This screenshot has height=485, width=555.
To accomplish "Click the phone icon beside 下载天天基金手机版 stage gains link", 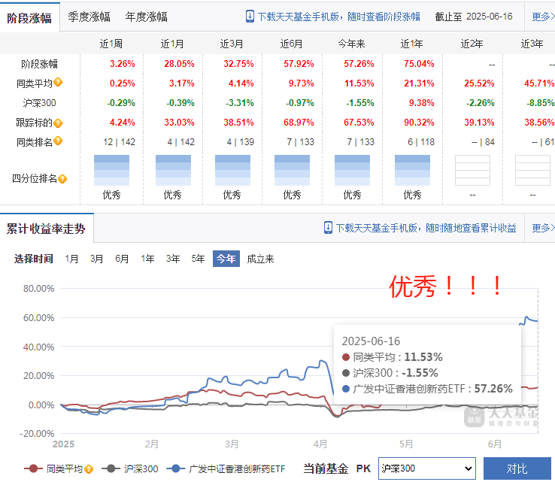I will tap(250, 17).
